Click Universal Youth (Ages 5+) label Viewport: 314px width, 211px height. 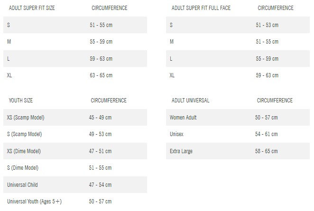click(x=34, y=202)
